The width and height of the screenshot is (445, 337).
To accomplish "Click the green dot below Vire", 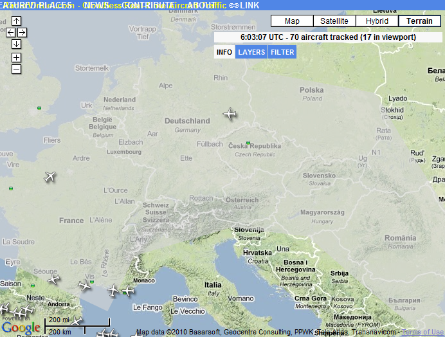I will 11,188.
